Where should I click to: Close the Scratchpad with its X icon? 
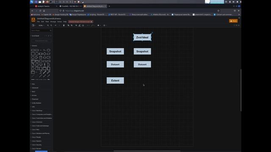click(x=51, y=36)
